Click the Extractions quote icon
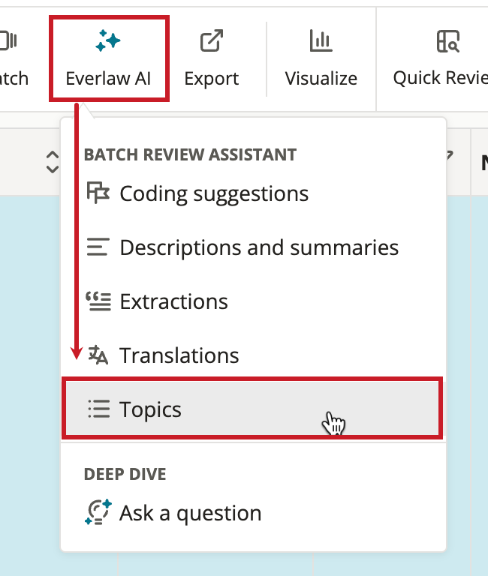488x576 pixels. [98, 301]
